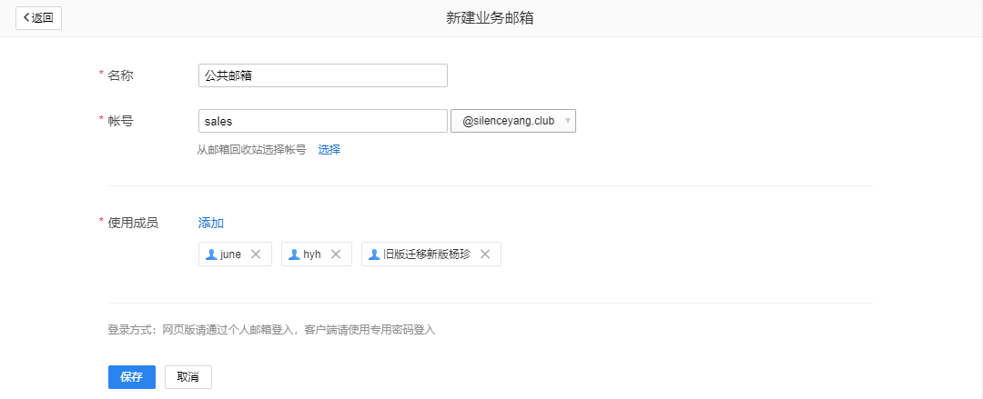Remove member hyh with its X icon
This screenshot has width=983, height=399.
pos(336,254)
